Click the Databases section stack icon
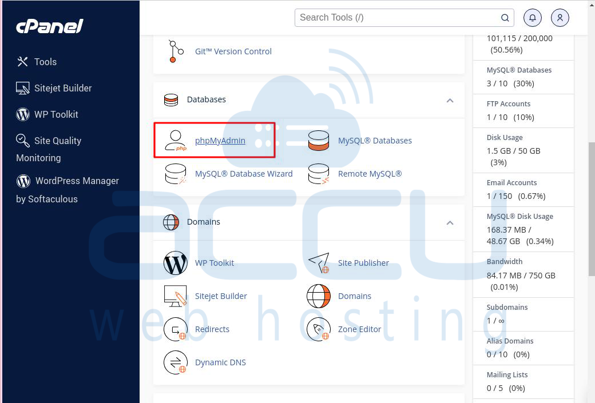This screenshot has height=403, width=595. (170, 99)
